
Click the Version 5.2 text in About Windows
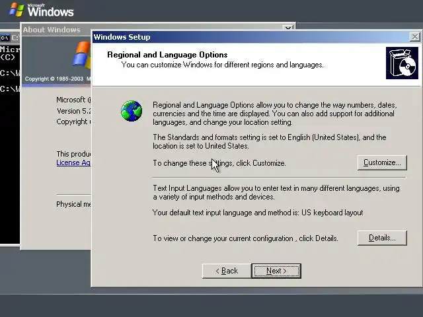coord(73,111)
